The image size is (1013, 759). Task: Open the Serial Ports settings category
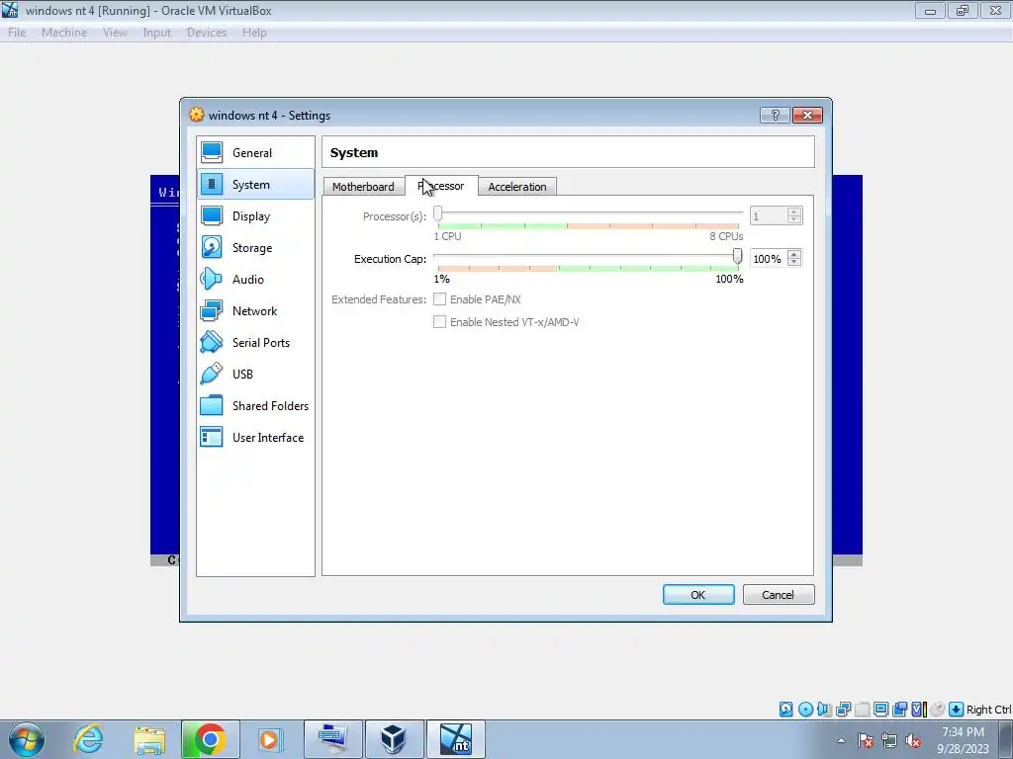click(x=255, y=343)
